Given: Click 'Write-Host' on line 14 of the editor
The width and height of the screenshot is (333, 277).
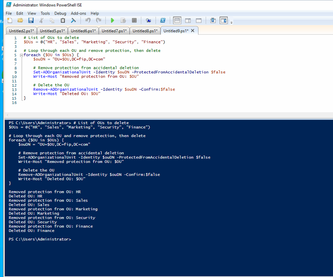Looking at the screenshot, I should click(x=45, y=94).
